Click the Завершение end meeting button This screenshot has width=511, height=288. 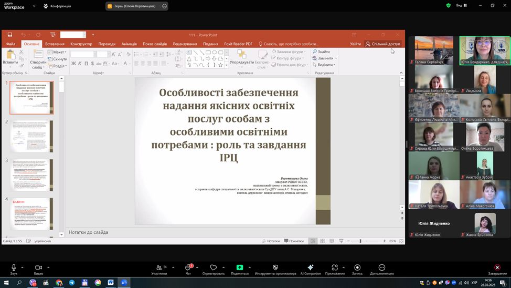tap(497, 268)
